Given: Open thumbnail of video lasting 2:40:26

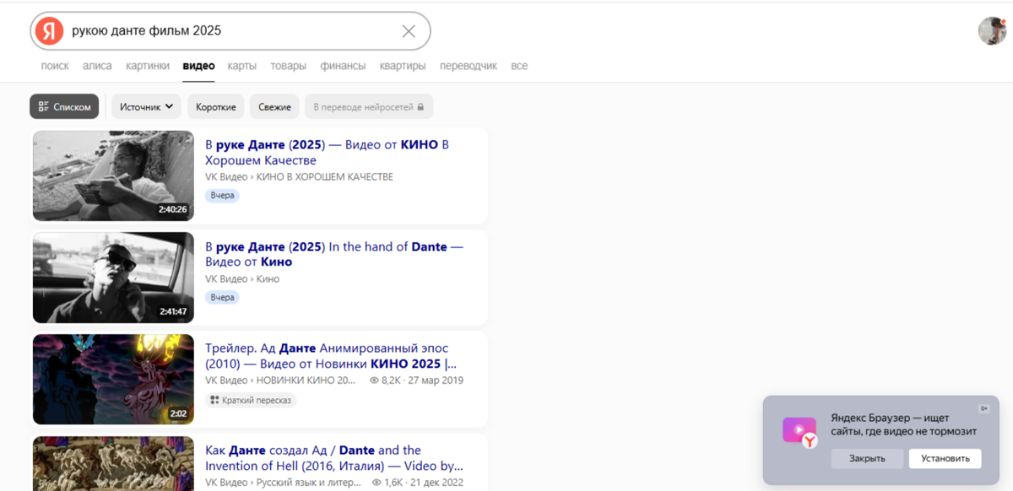Looking at the screenshot, I should pos(113,175).
